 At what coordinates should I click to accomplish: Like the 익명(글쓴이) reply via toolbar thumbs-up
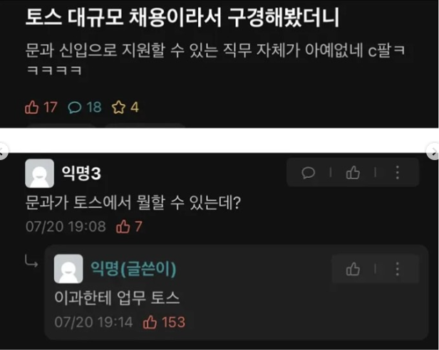point(353,269)
